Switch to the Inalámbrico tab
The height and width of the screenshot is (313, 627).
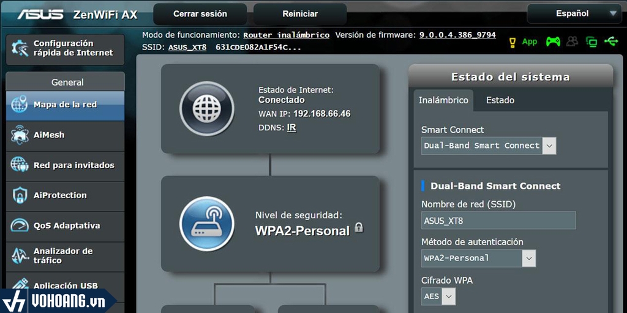click(443, 100)
